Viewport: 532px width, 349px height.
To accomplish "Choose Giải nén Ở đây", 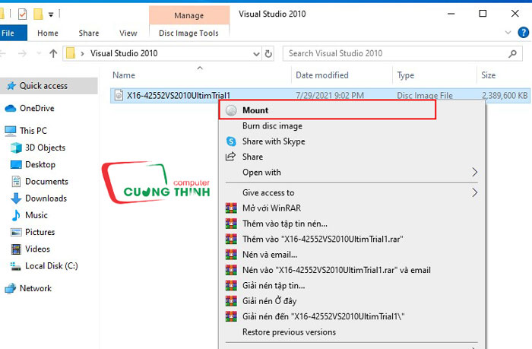I will click(269, 301).
